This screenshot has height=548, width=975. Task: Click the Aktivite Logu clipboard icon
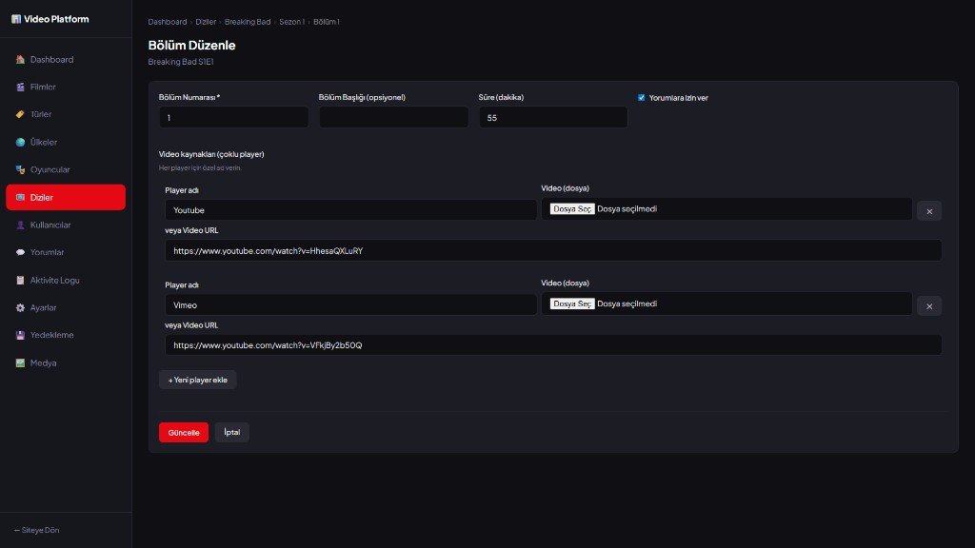pyautogui.click(x=21, y=280)
